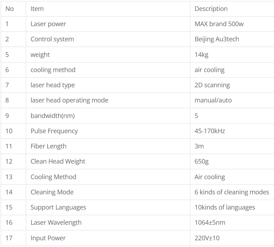Select the "bandwidth(nm)" cell

point(53,116)
